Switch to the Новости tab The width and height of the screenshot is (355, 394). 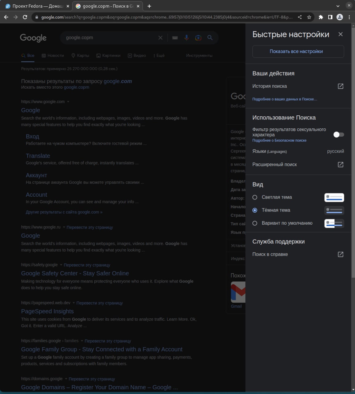point(53,55)
